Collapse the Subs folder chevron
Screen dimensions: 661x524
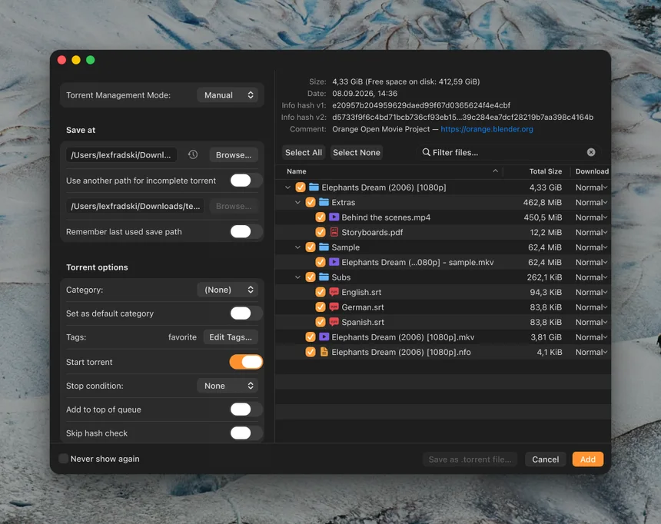(x=297, y=277)
